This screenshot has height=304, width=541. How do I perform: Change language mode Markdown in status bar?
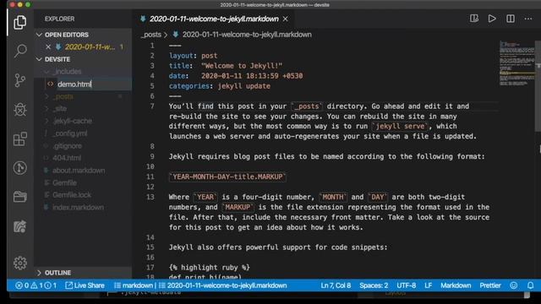click(x=456, y=285)
